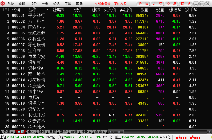The height and width of the screenshot is (140, 212).
Task: Select stock row 平安银行
Action: tap(106, 15)
